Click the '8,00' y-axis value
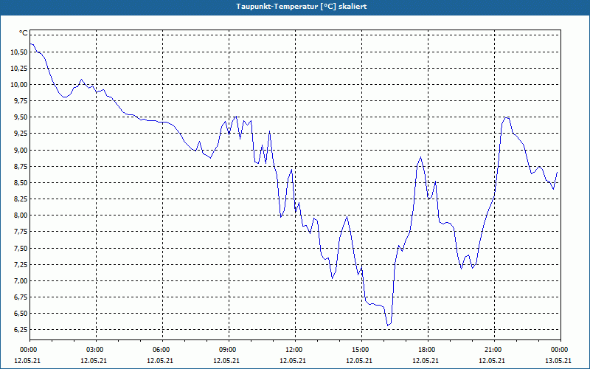This screenshot has height=369, width=590. [x=21, y=215]
